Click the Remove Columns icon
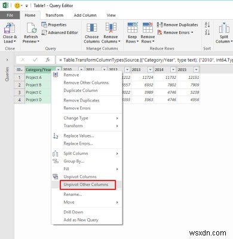Image resolution: width=233 pixels, height=239 pixels. pos(111,27)
